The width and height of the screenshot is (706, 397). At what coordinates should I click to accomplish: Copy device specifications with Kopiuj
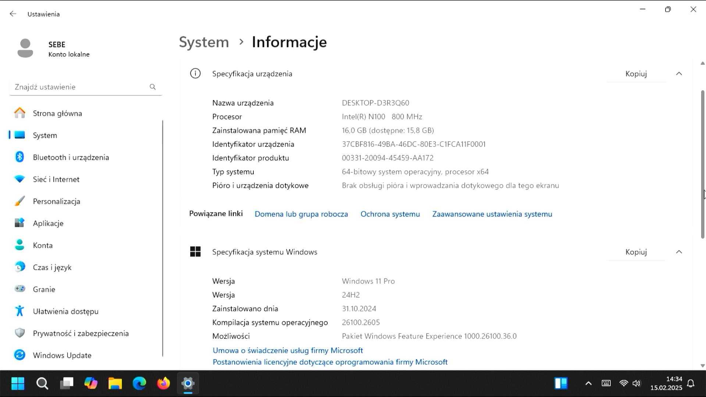[636, 74]
